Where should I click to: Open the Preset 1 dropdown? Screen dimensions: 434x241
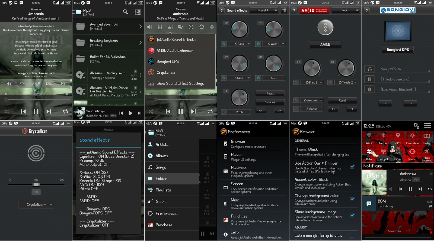pyautogui.click(x=264, y=10)
